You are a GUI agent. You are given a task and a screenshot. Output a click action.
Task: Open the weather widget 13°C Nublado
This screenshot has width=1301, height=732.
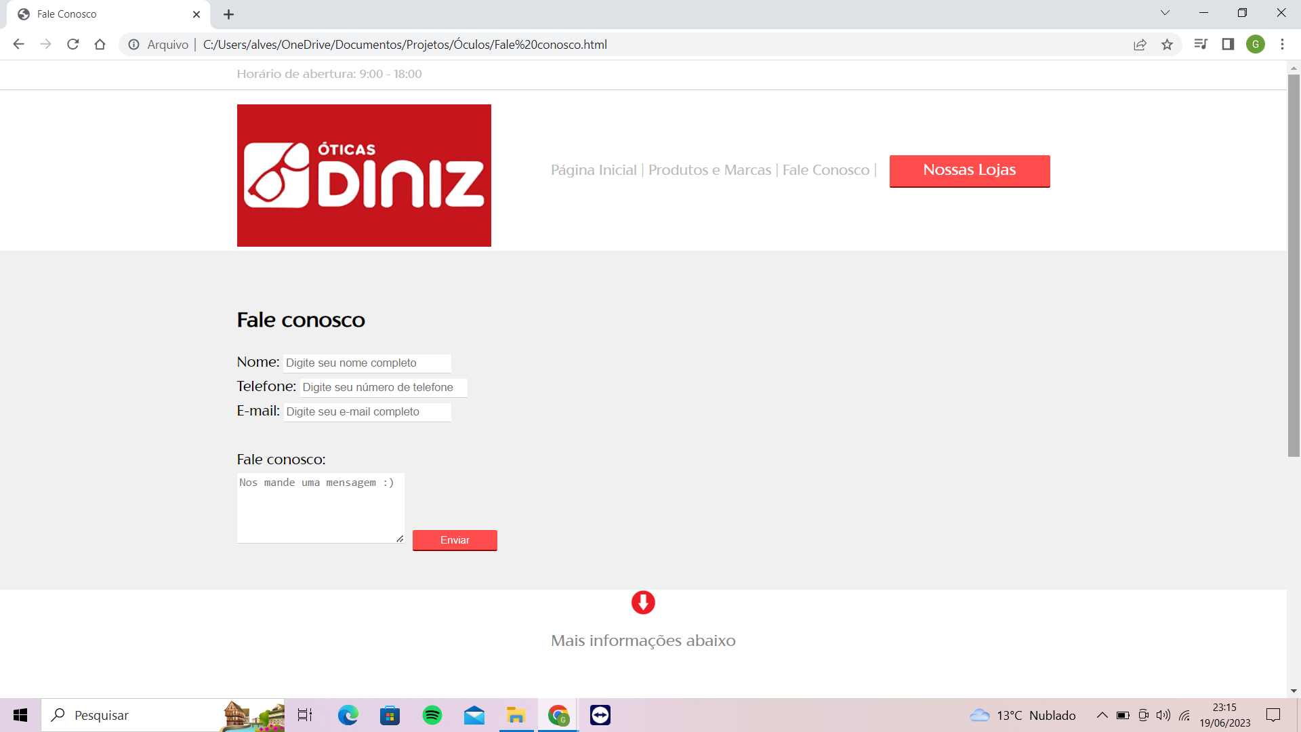click(1022, 715)
